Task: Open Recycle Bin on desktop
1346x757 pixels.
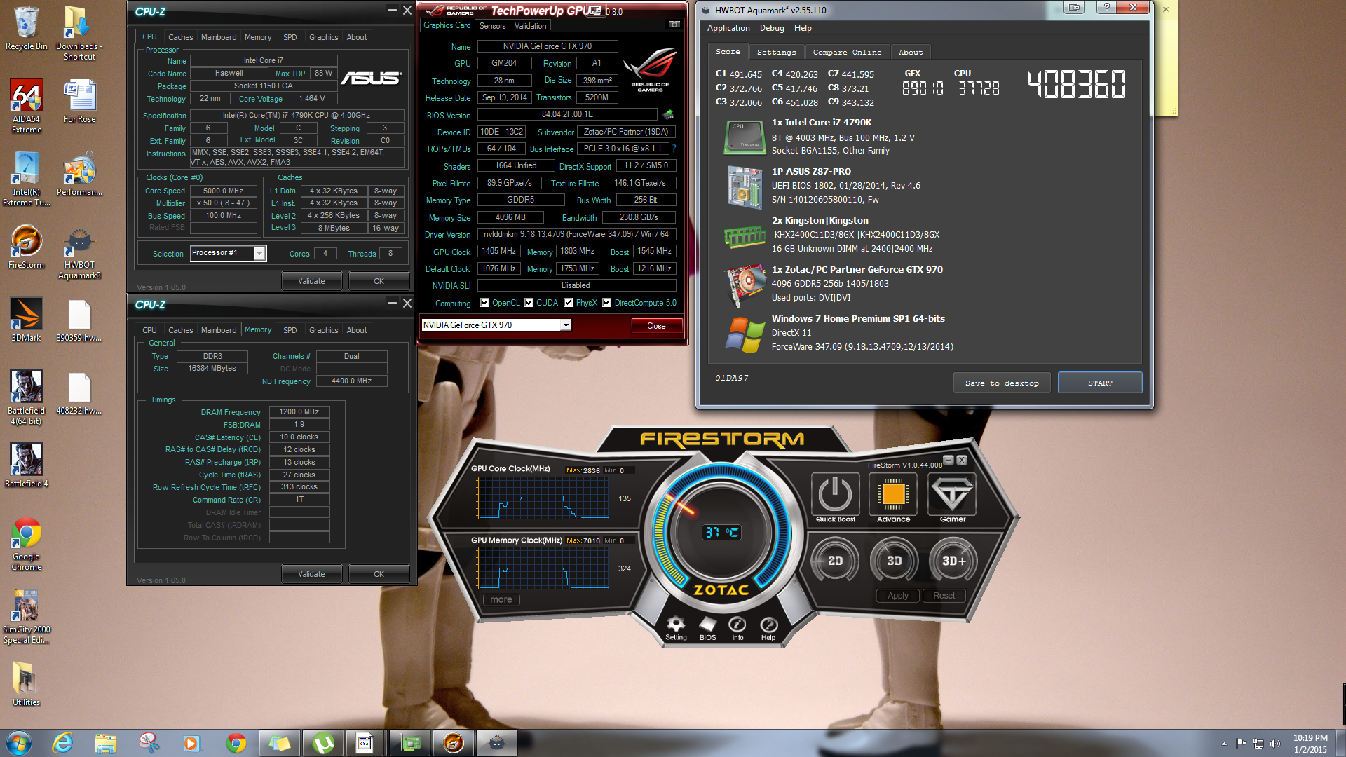Action: click(27, 29)
